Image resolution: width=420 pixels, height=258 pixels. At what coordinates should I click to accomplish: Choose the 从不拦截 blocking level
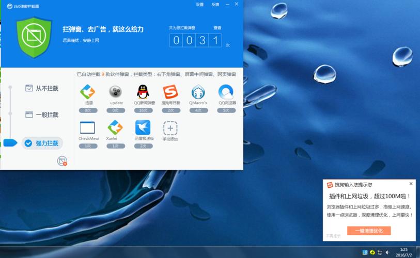click(42, 88)
